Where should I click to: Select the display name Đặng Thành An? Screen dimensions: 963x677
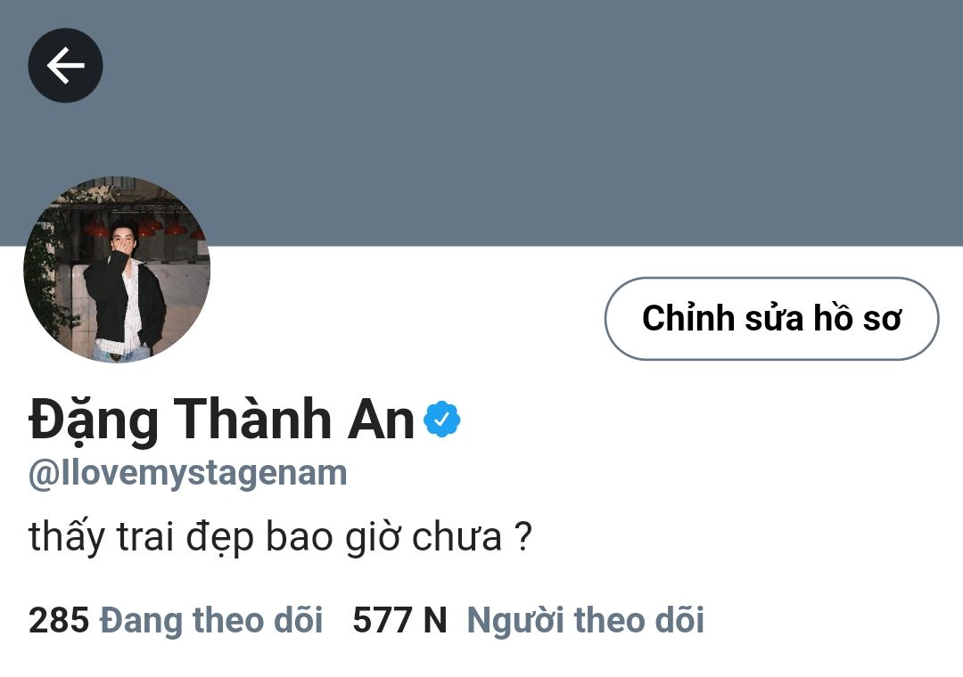pos(221,420)
